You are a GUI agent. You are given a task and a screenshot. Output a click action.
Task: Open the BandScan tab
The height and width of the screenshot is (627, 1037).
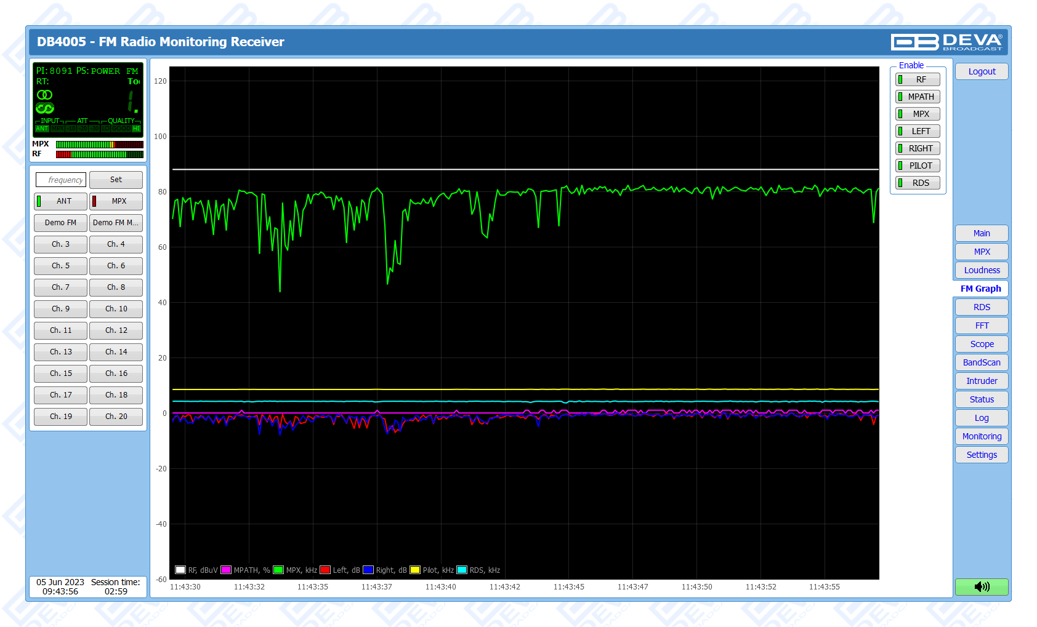(982, 362)
